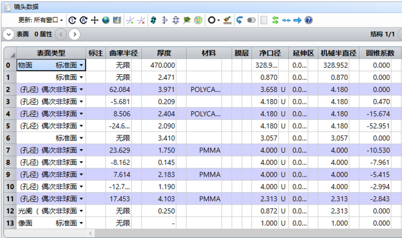Open the 更新: 所有窗口 dropdown

(40, 20)
